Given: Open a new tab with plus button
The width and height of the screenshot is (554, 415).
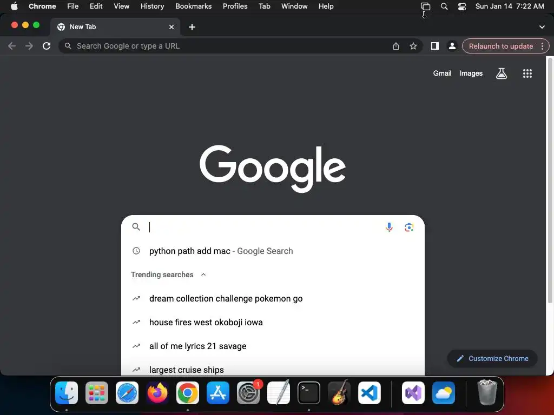Looking at the screenshot, I should [192, 27].
